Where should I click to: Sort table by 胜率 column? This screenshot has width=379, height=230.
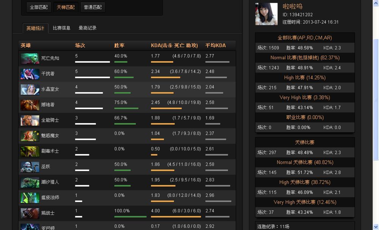[119, 45]
